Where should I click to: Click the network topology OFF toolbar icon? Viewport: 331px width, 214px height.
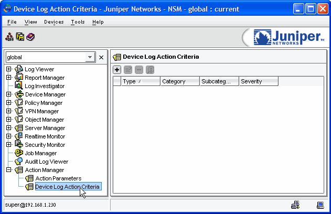point(9,37)
